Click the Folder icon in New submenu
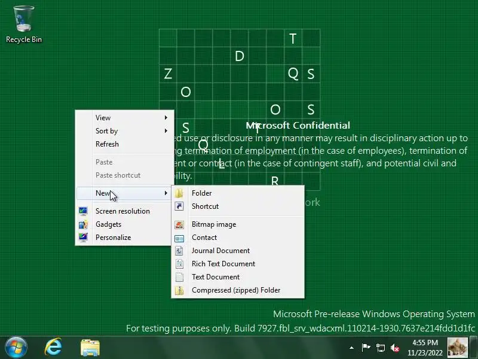The image size is (478, 359). pyautogui.click(x=179, y=193)
